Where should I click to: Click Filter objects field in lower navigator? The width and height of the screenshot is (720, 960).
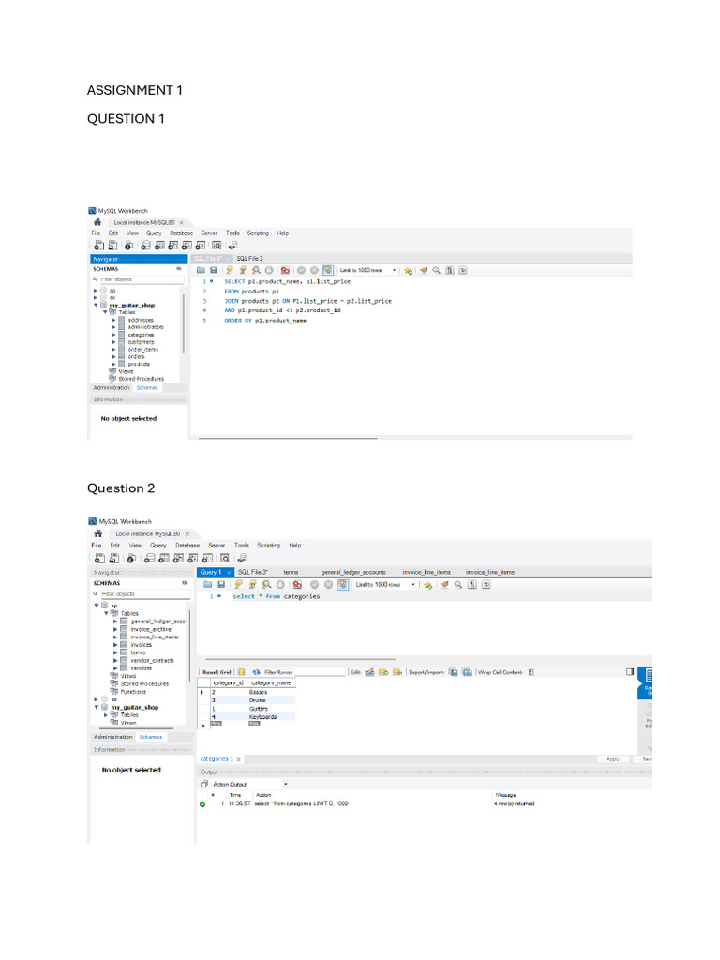coord(145,593)
